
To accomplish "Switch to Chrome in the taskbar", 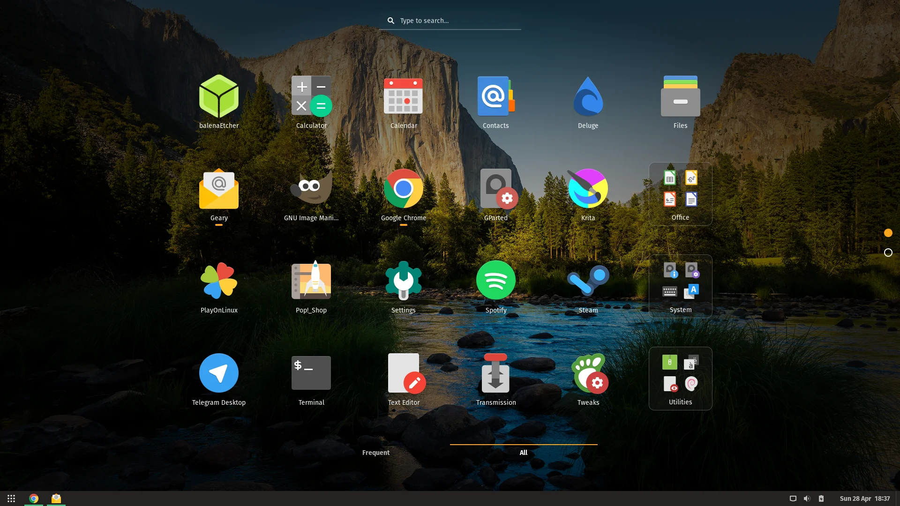I will pyautogui.click(x=34, y=499).
